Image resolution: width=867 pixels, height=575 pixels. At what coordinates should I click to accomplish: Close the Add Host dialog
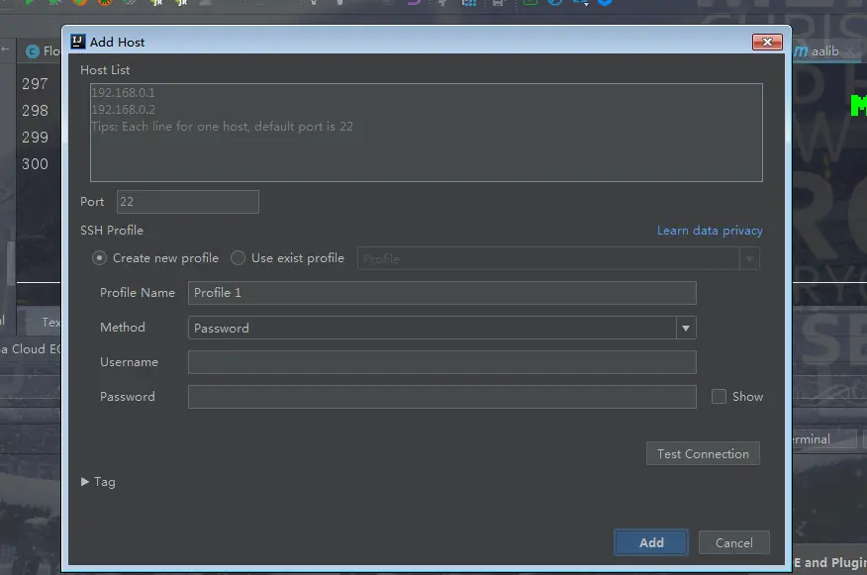click(x=767, y=42)
